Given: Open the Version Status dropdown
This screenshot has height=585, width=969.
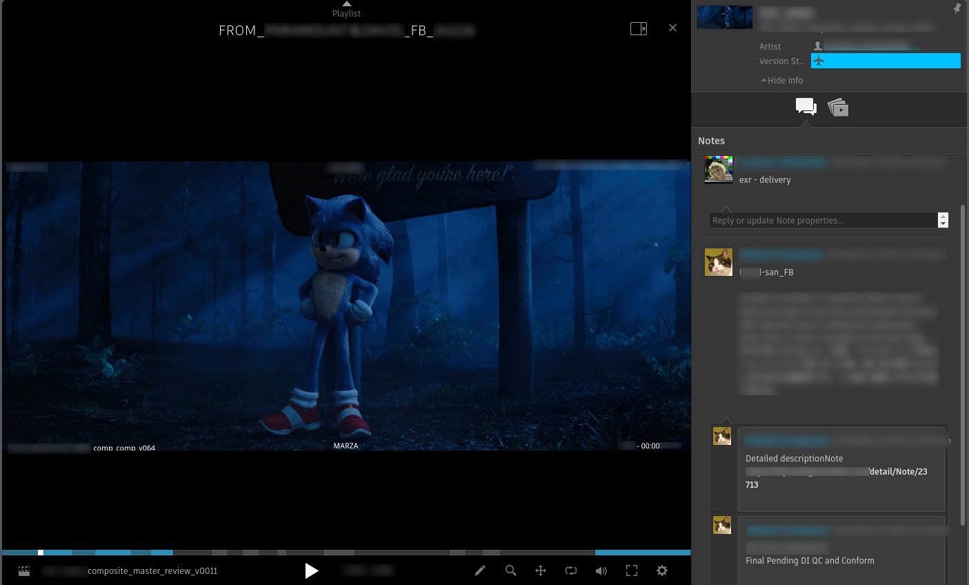Looking at the screenshot, I should click(x=886, y=61).
